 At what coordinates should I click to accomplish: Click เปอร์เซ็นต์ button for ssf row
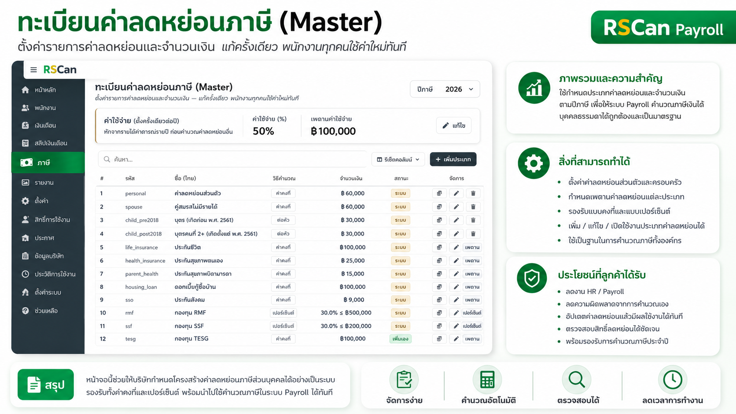(x=472, y=326)
